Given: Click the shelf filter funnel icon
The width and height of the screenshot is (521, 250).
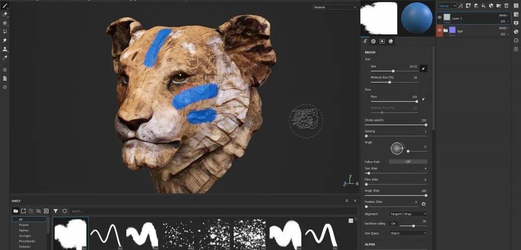Looking at the screenshot, I should point(55,211).
